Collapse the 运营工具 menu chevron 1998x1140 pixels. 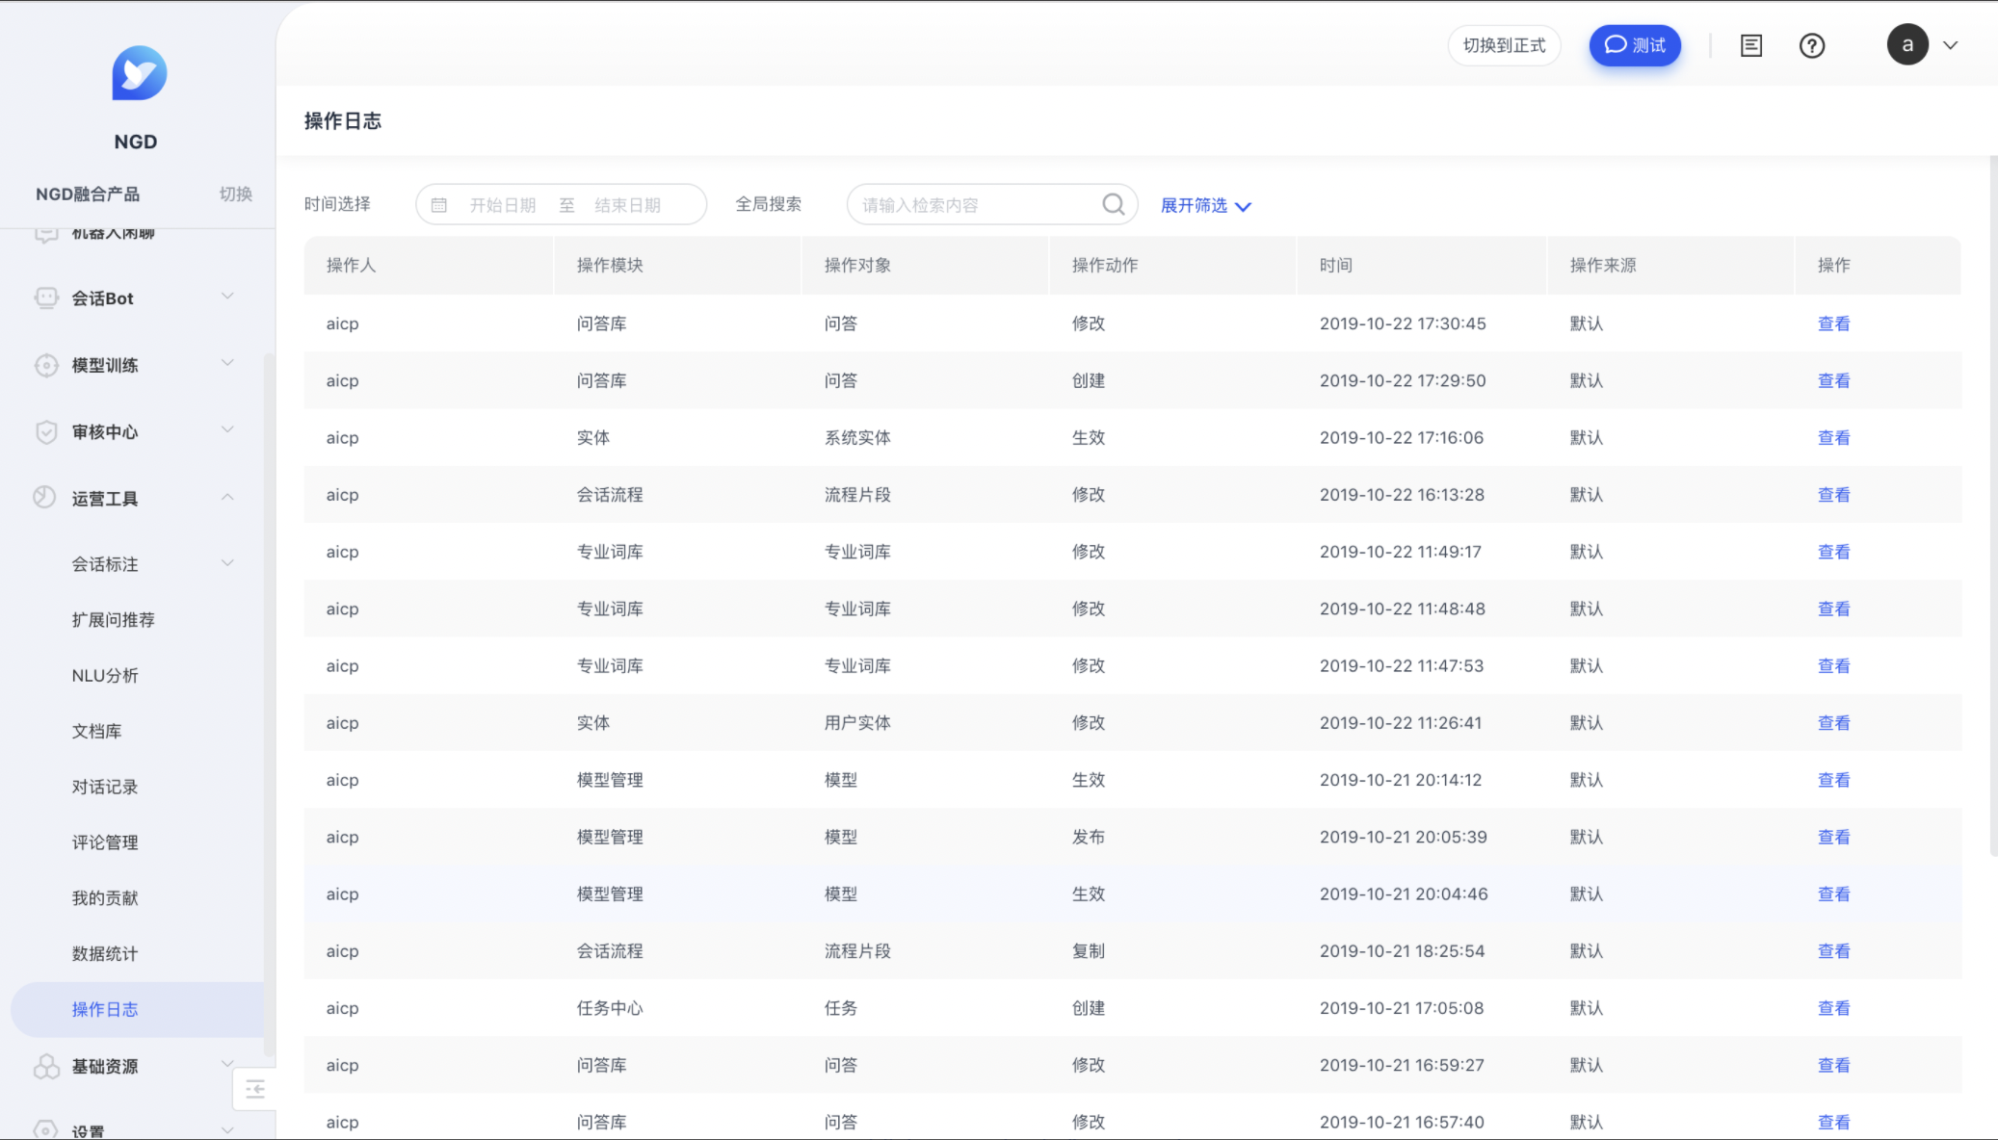[x=227, y=497]
